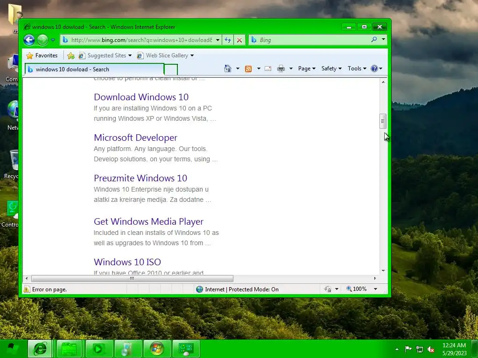Expand the Home button dropdown arrow
Image resolution: width=478 pixels, height=358 pixels.
[238, 69]
